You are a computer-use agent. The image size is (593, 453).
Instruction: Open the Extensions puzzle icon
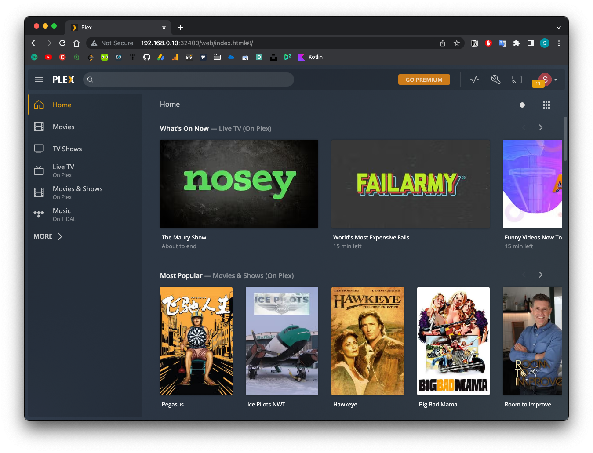(517, 43)
